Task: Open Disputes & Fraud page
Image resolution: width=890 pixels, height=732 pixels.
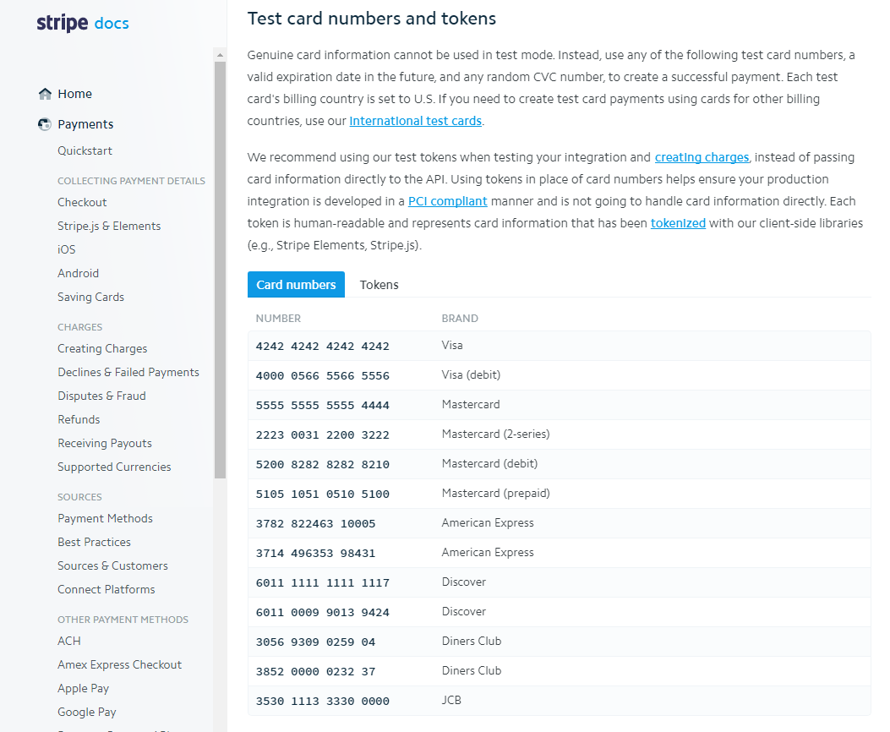Action: (101, 396)
